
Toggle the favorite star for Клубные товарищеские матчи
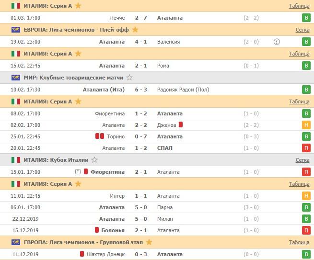(x=129, y=78)
